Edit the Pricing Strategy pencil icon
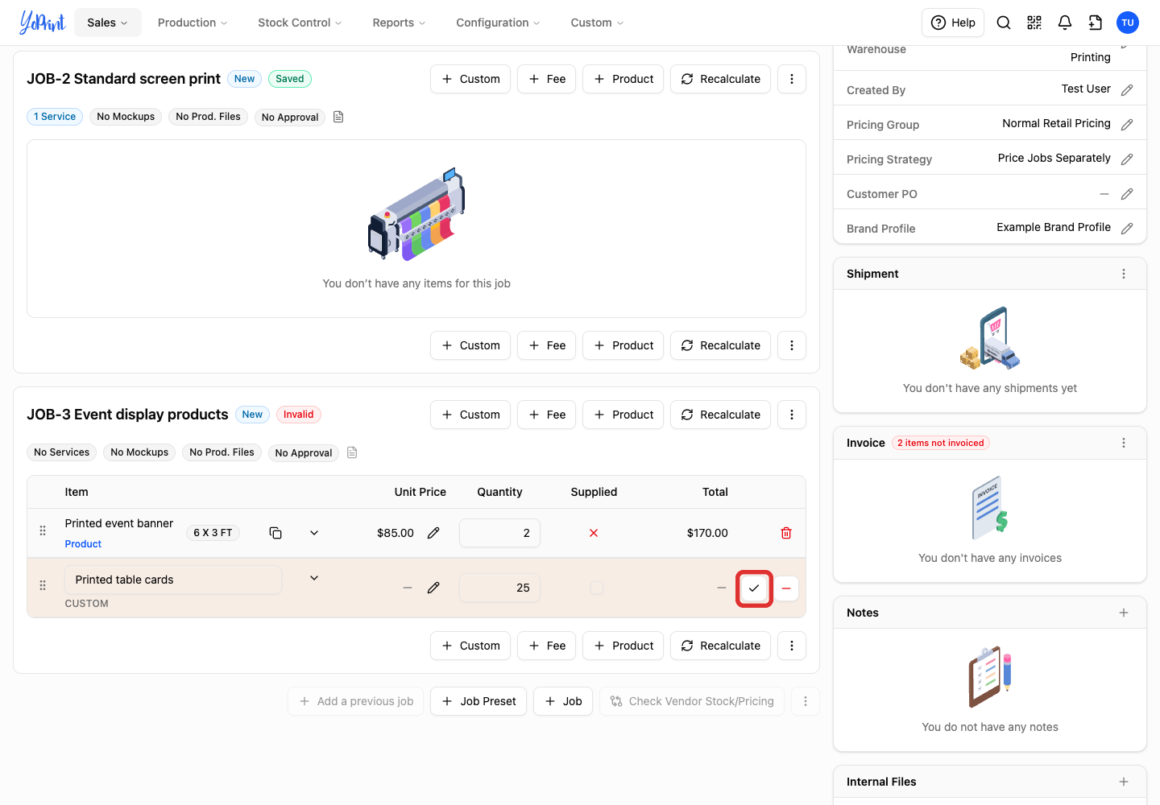Screen dimensions: 1160x805 (1127, 159)
